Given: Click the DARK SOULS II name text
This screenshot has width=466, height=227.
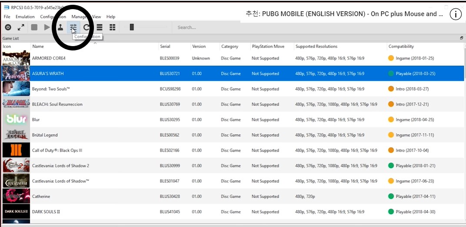Looking at the screenshot, I should point(46,212).
